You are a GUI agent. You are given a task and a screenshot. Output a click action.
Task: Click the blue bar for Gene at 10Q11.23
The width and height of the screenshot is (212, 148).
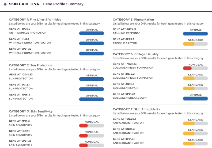[x=92, y=79]
